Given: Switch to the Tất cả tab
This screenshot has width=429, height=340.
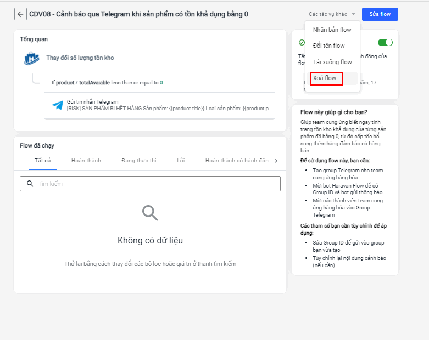Looking at the screenshot, I should tap(42, 161).
